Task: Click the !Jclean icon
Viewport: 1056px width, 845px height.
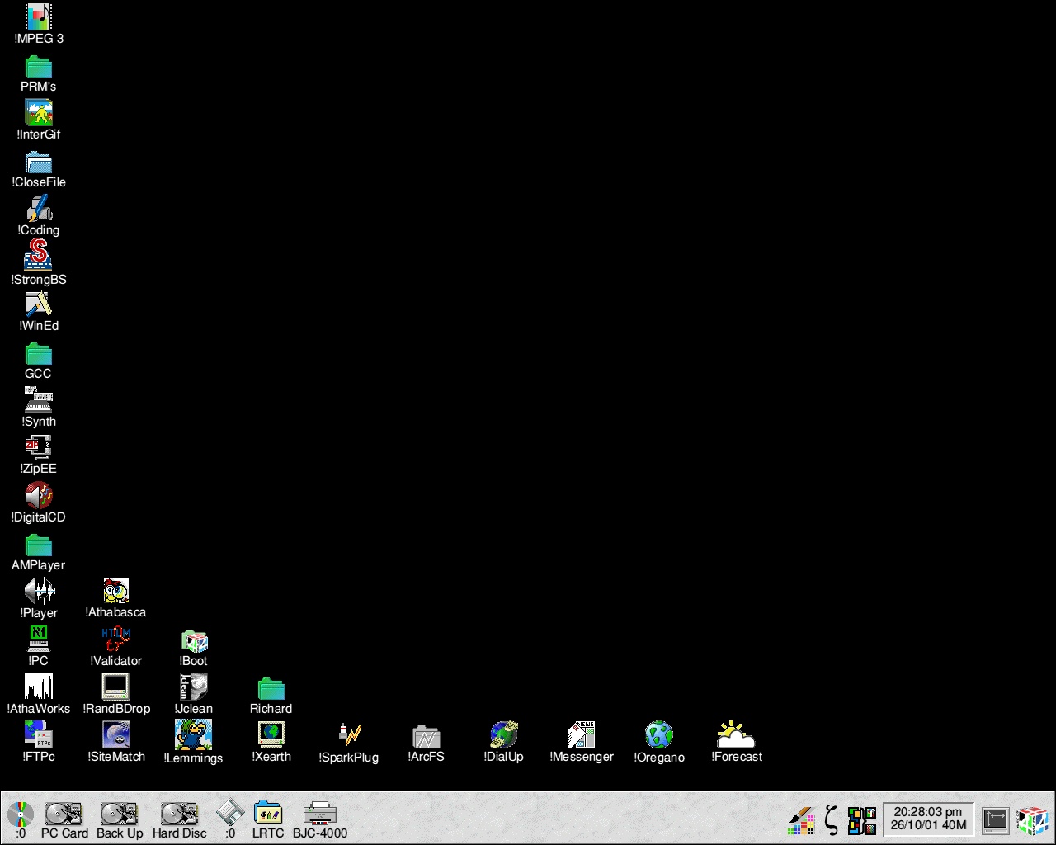Action: (194, 695)
